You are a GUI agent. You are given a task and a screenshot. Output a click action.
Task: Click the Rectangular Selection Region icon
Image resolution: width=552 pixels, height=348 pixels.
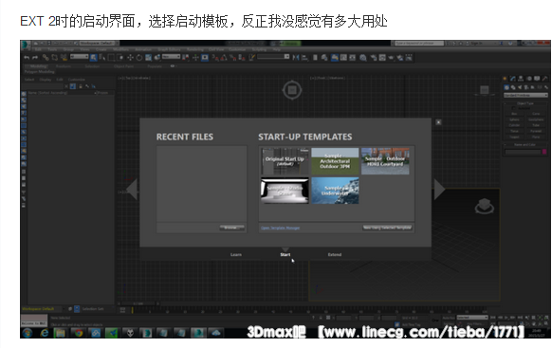pos(111,57)
